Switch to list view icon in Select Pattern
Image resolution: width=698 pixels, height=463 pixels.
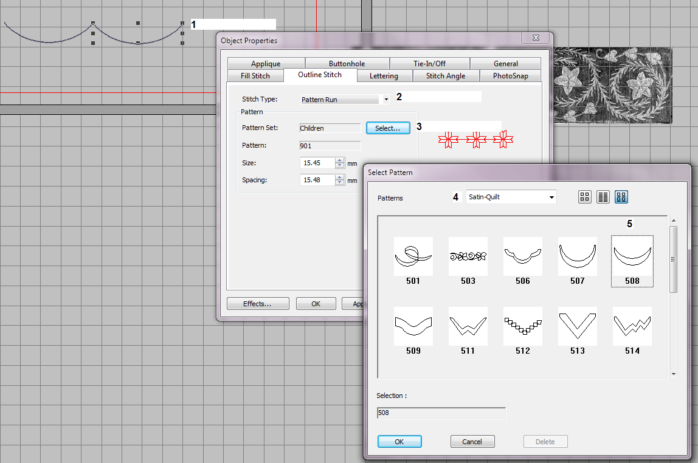[603, 197]
